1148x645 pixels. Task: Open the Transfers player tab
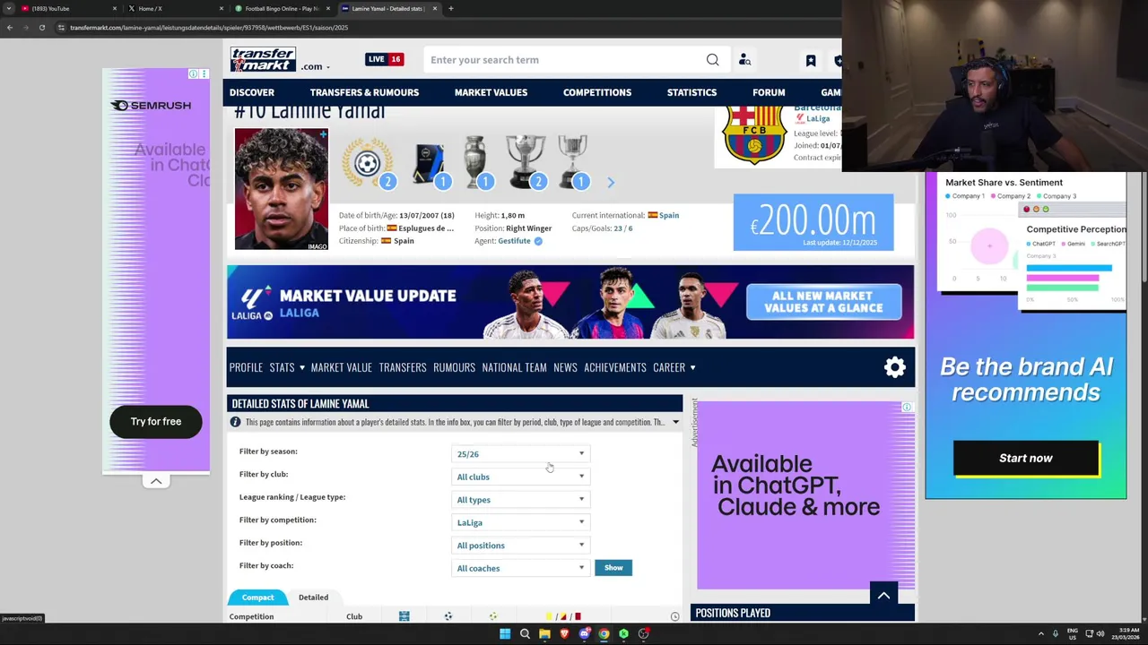click(x=403, y=367)
